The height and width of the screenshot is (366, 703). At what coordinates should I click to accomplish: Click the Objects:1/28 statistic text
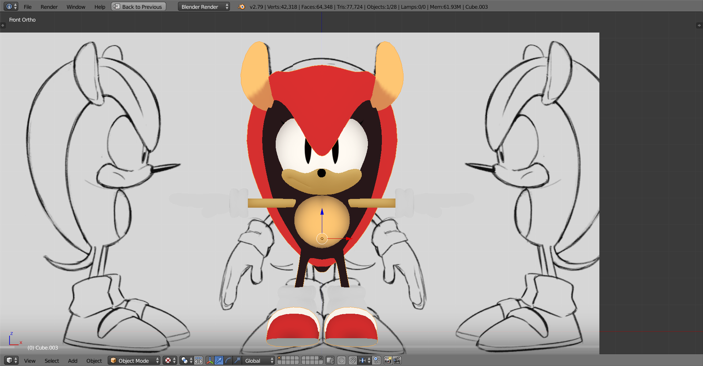tap(382, 7)
